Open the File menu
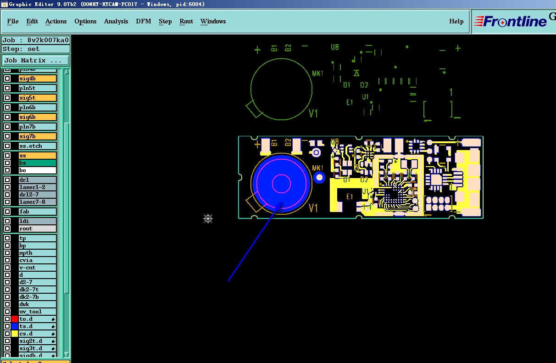The image size is (556, 363). pos(13,22)
